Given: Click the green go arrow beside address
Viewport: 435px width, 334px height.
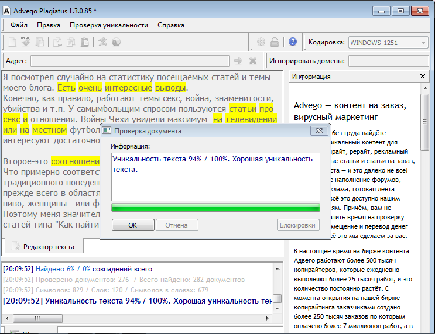Looking at the screenshot, I should pos(238,61).
